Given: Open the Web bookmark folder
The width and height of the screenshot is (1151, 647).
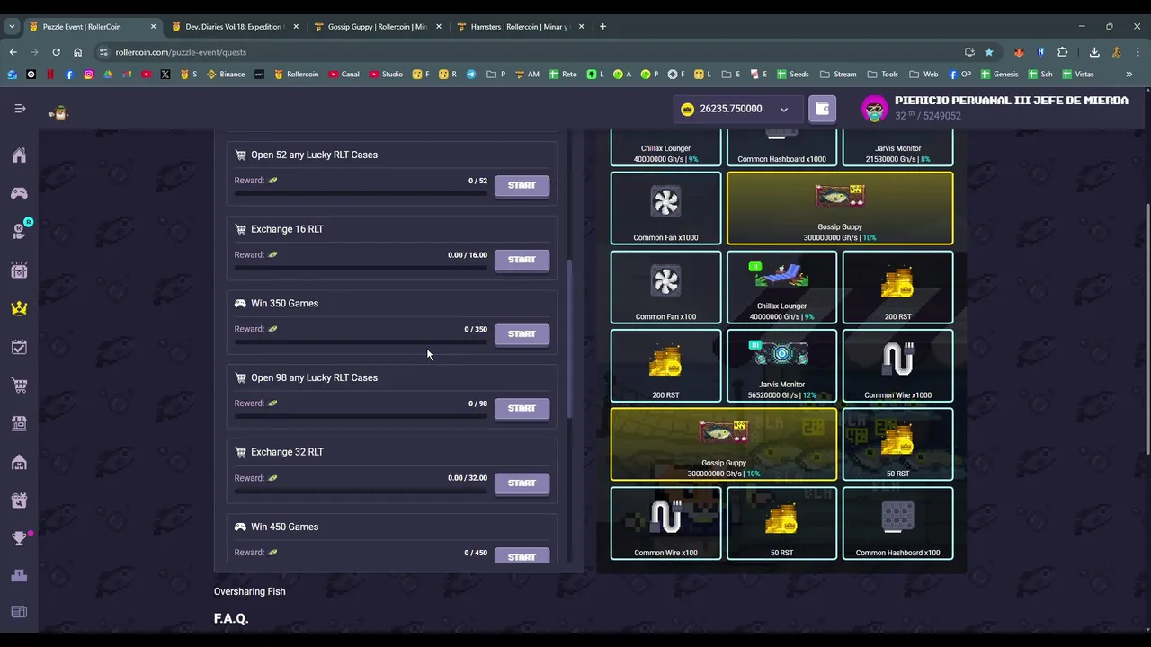Looking at the screenshot, I should click(923, 75).
